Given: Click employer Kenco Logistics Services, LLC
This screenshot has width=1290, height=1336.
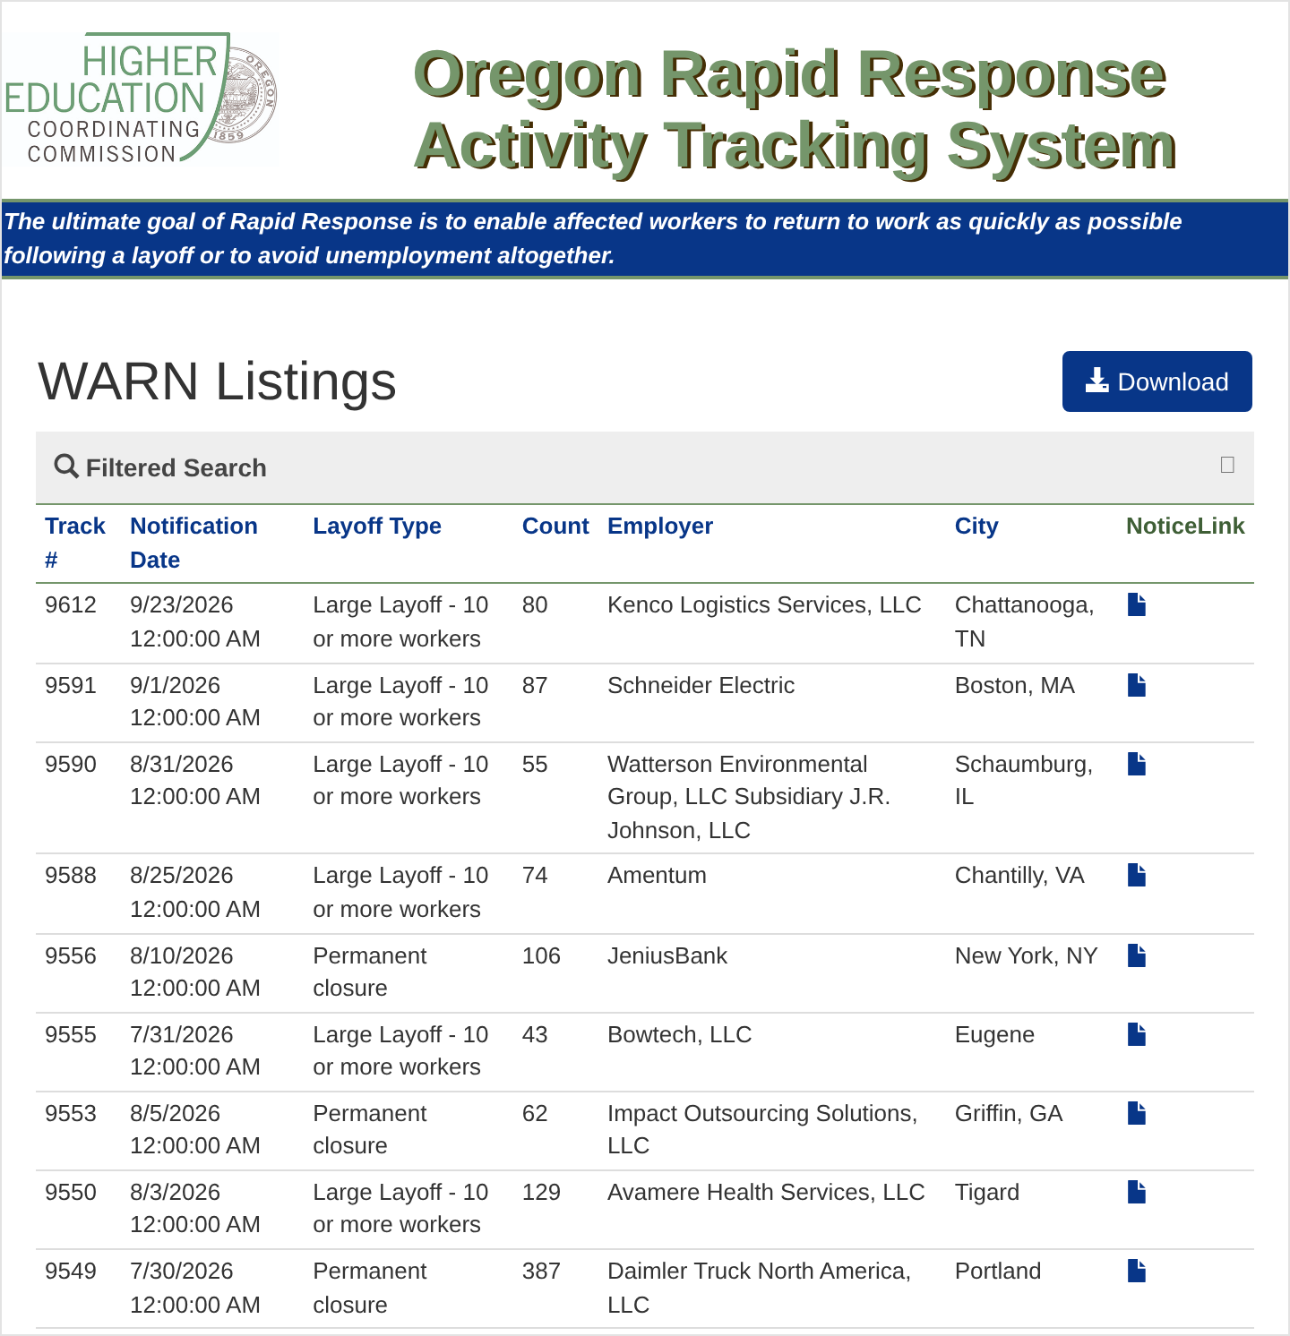Looking at the screenshot, I should (764, 604).
